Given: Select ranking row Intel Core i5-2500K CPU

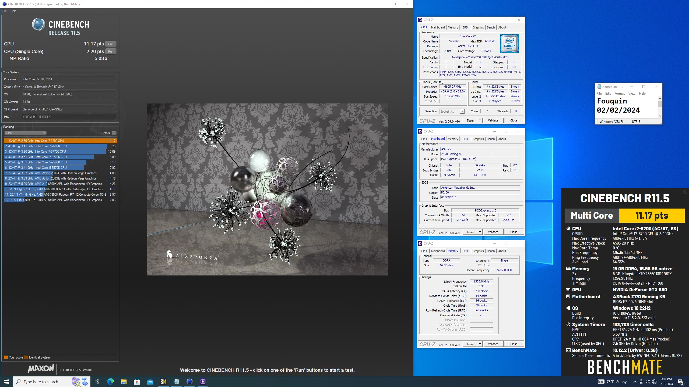Looking at the screenshot, I should tap(60, 162).
